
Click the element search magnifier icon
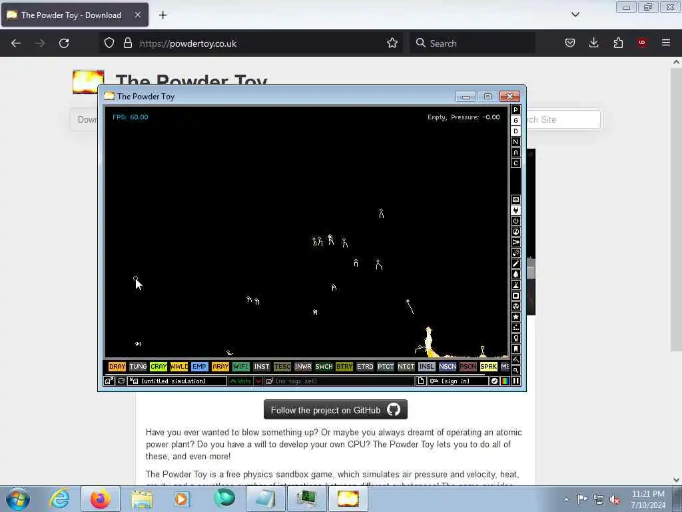[x=515, y=370]
